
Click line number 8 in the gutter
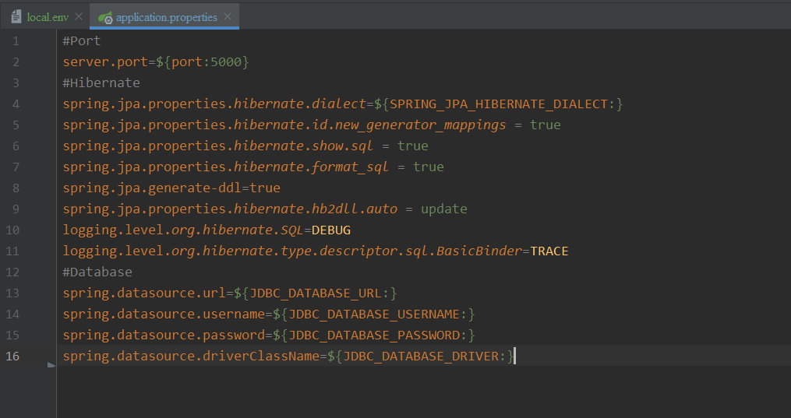click(x=16, y=188)
